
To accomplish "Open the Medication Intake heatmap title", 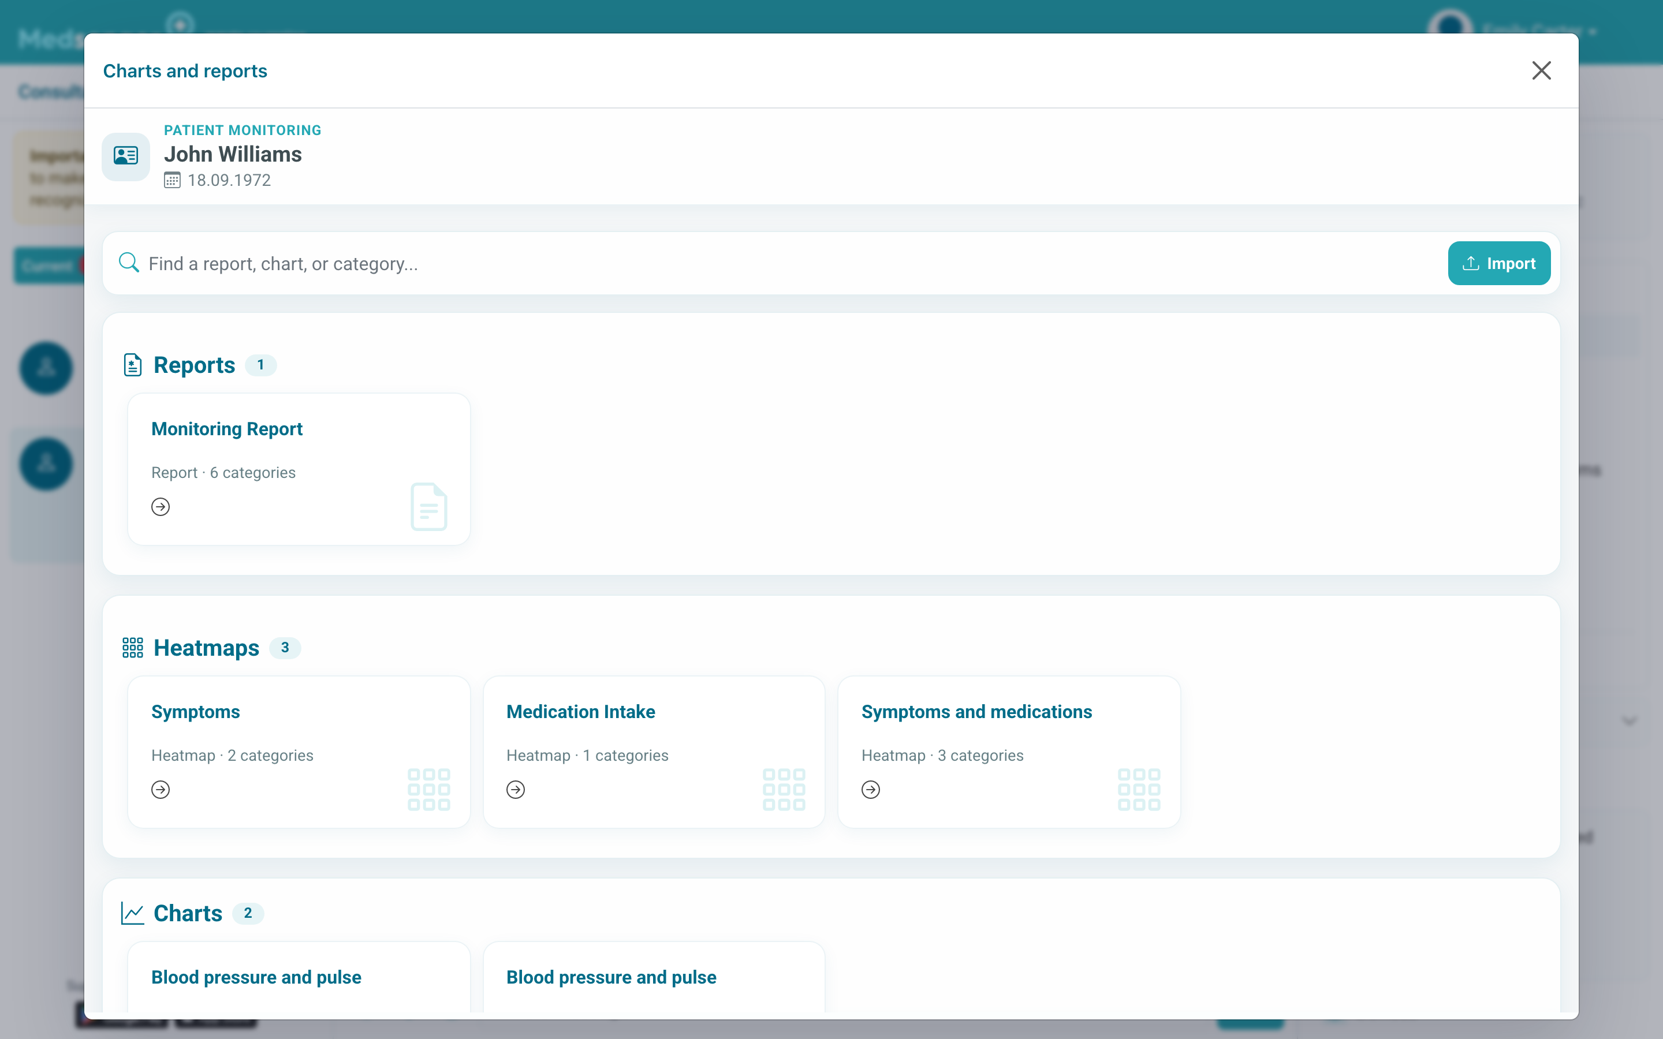I will click(581, 711).
